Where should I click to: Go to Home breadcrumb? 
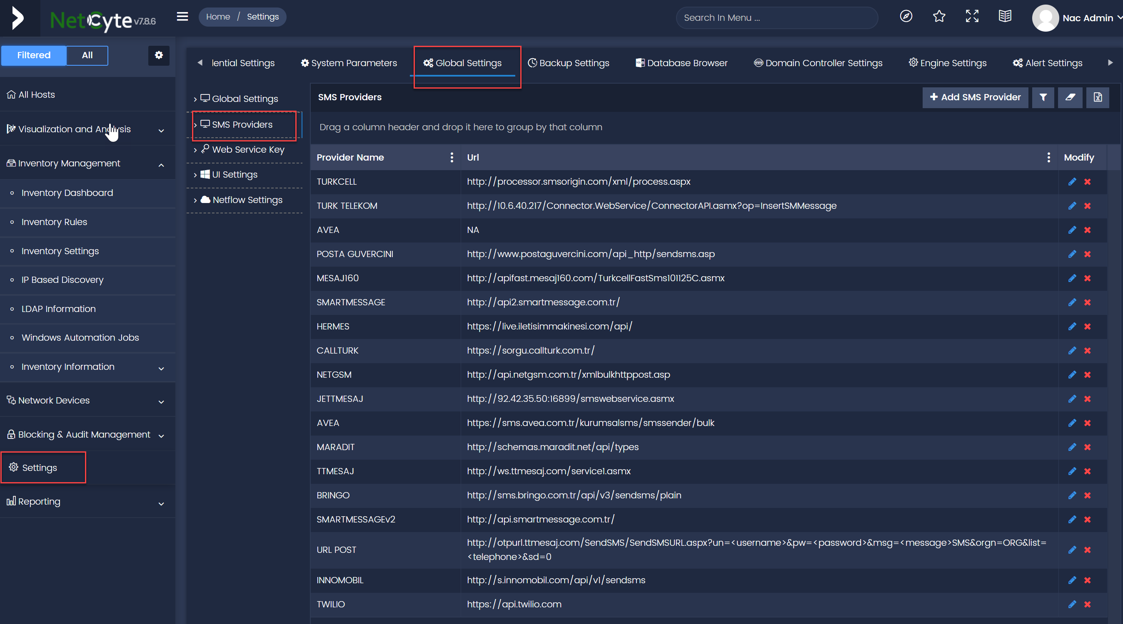(x=218, y=17)
